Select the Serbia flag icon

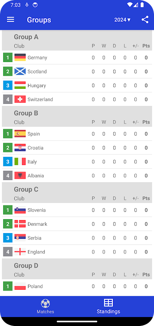click(x=20, y=238)
